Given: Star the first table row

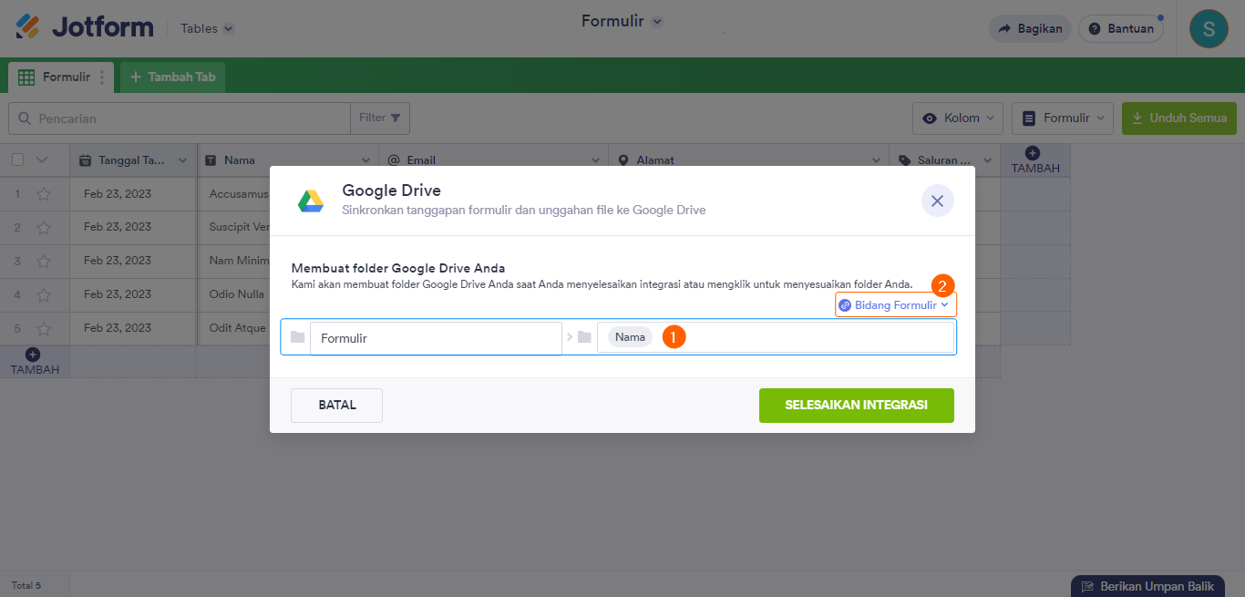Looking at the screenshot, I should point(44,194).
